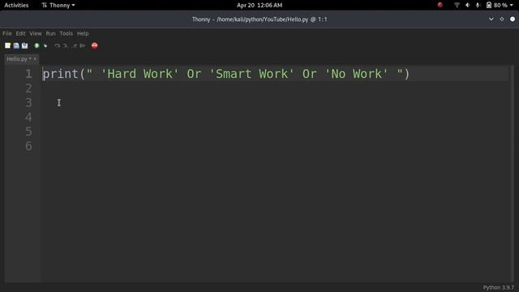Click line number 2 in the gutter
Viewport: 519px width, 292px height.
coord(29,88)
